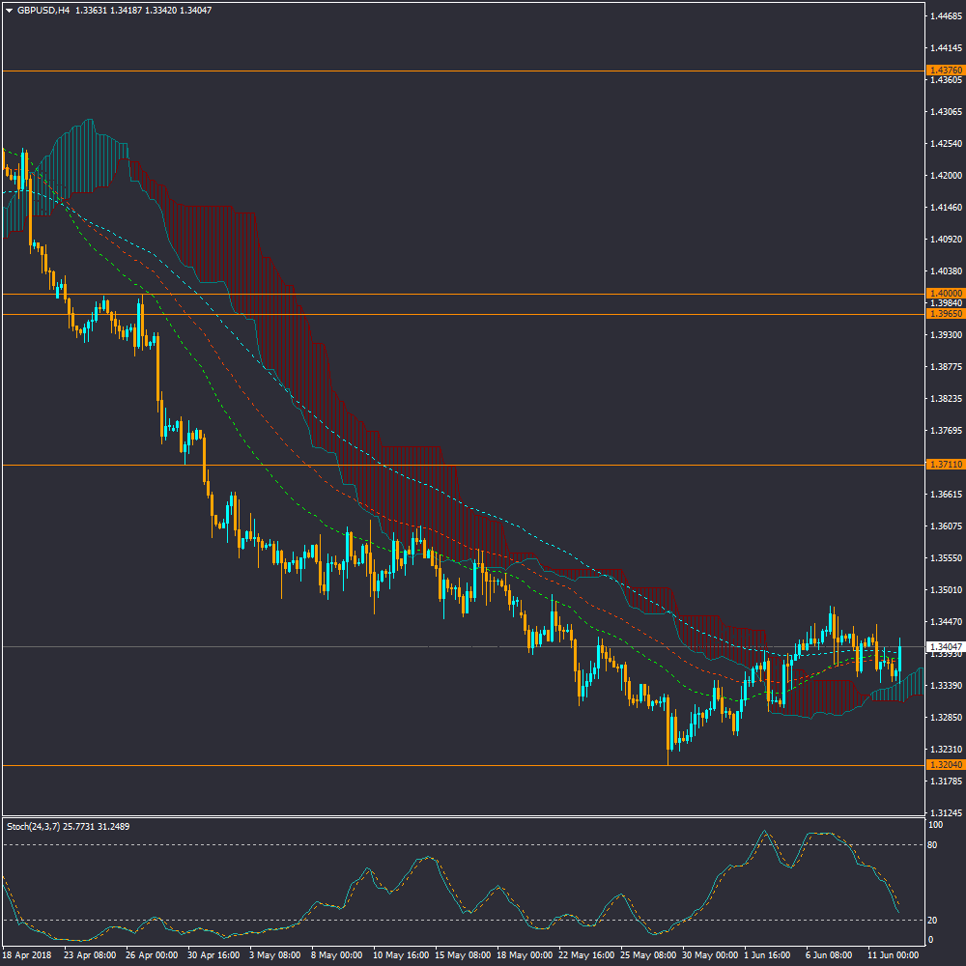
Task: Click the 1.31245 value on price scale
Action: [945, 812]
